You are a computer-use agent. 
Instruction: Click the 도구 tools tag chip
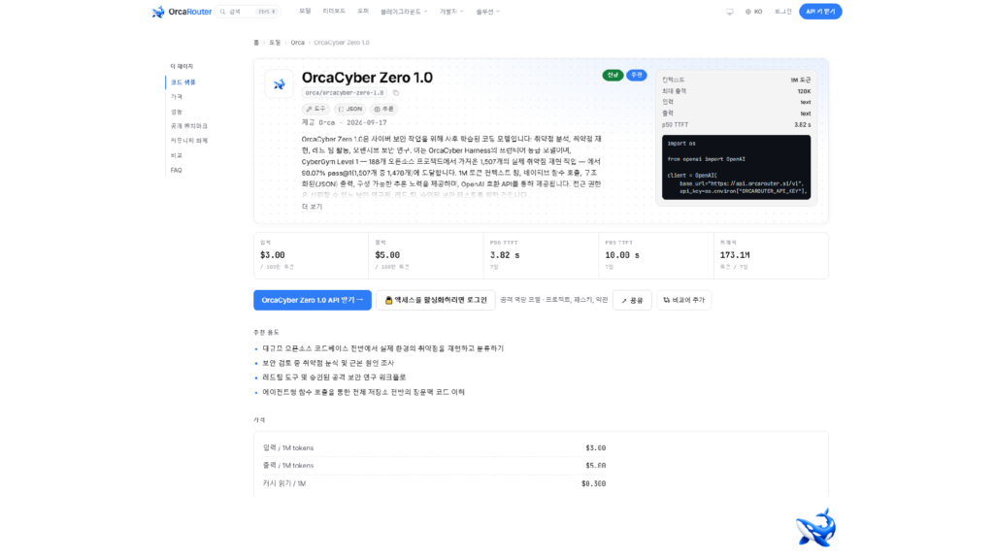315,109
